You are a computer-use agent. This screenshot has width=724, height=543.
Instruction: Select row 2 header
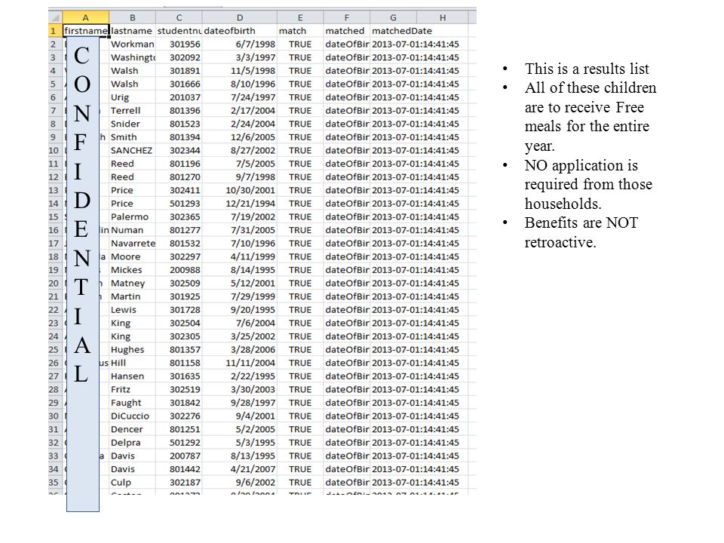click(x=55, y=44)
